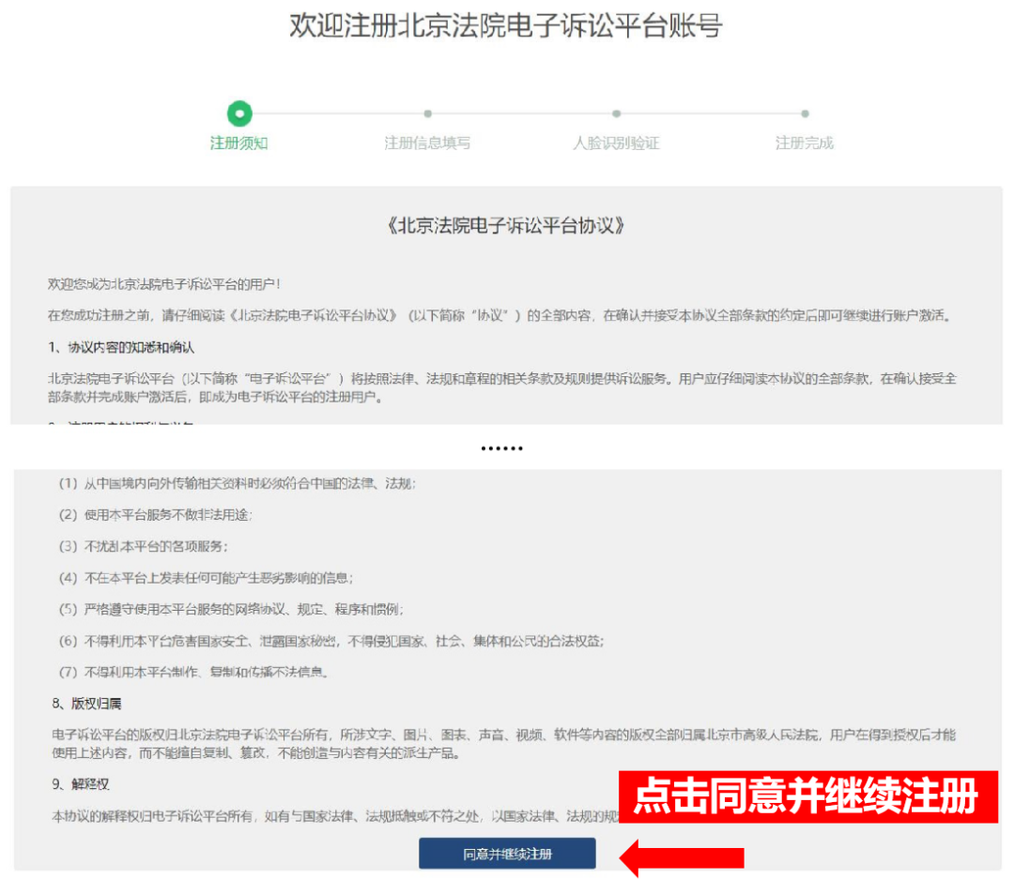This screenshot has height=894, width=1014.
Task: Click the 注册信息填写 step indicator dot
Action: pyautogui.click(x=427, y=113)
